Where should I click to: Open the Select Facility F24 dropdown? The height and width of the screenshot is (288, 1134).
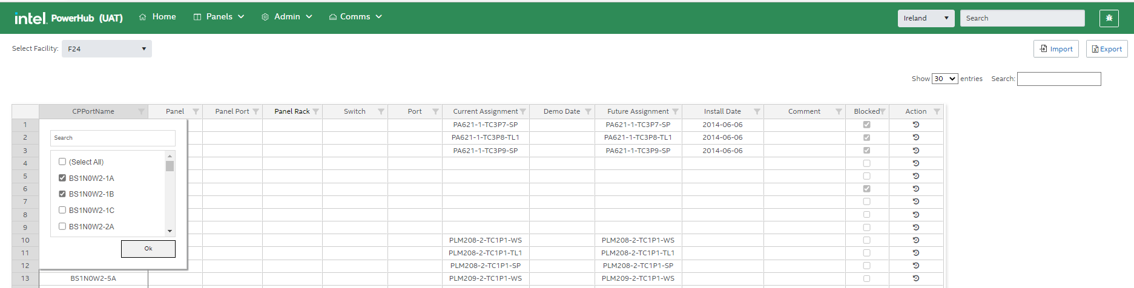107,49
